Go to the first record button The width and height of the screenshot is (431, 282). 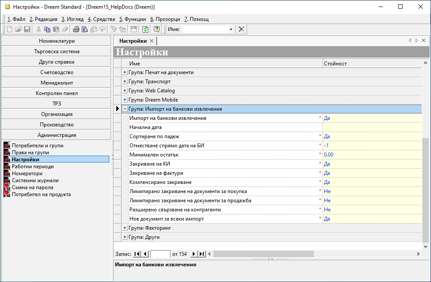click(137, 254)
